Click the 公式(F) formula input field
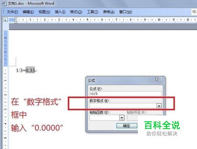197x149 pixels. click(x=126, y=94)
